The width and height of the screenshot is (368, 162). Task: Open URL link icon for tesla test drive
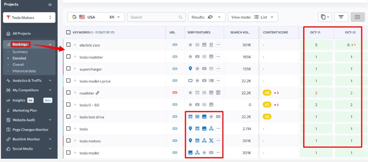click(175, 117)
